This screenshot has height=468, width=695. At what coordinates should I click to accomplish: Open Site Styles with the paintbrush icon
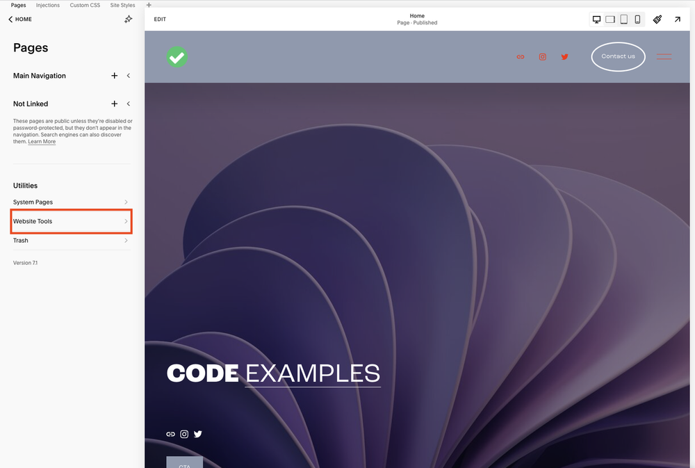(657, 19)
